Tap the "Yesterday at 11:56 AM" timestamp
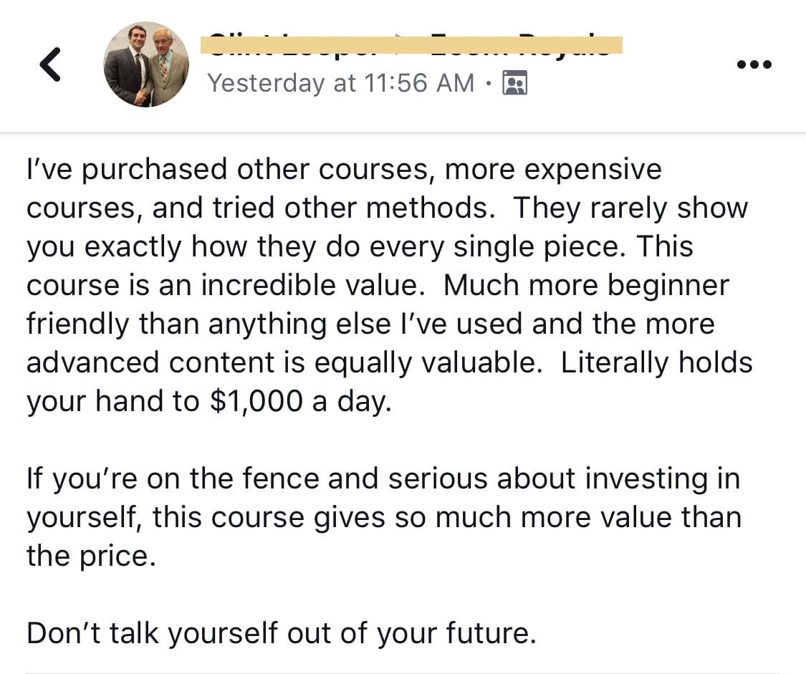 [x=341, y=82]
